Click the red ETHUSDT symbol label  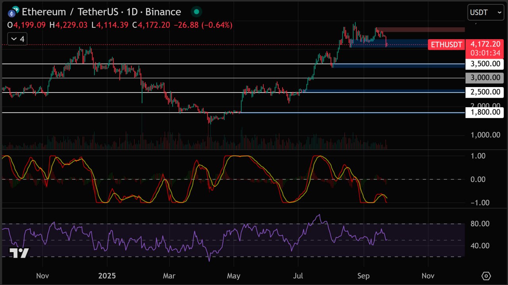[x=446, y=44]
